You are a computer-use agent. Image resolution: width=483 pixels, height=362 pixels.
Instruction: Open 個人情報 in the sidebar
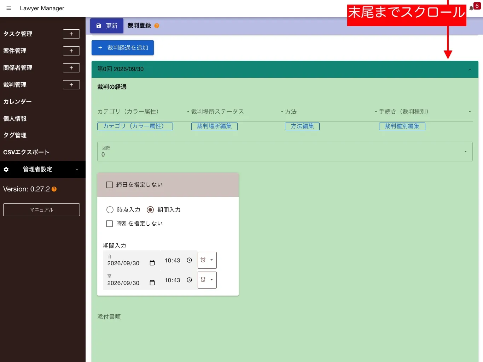tap(15, 119)
